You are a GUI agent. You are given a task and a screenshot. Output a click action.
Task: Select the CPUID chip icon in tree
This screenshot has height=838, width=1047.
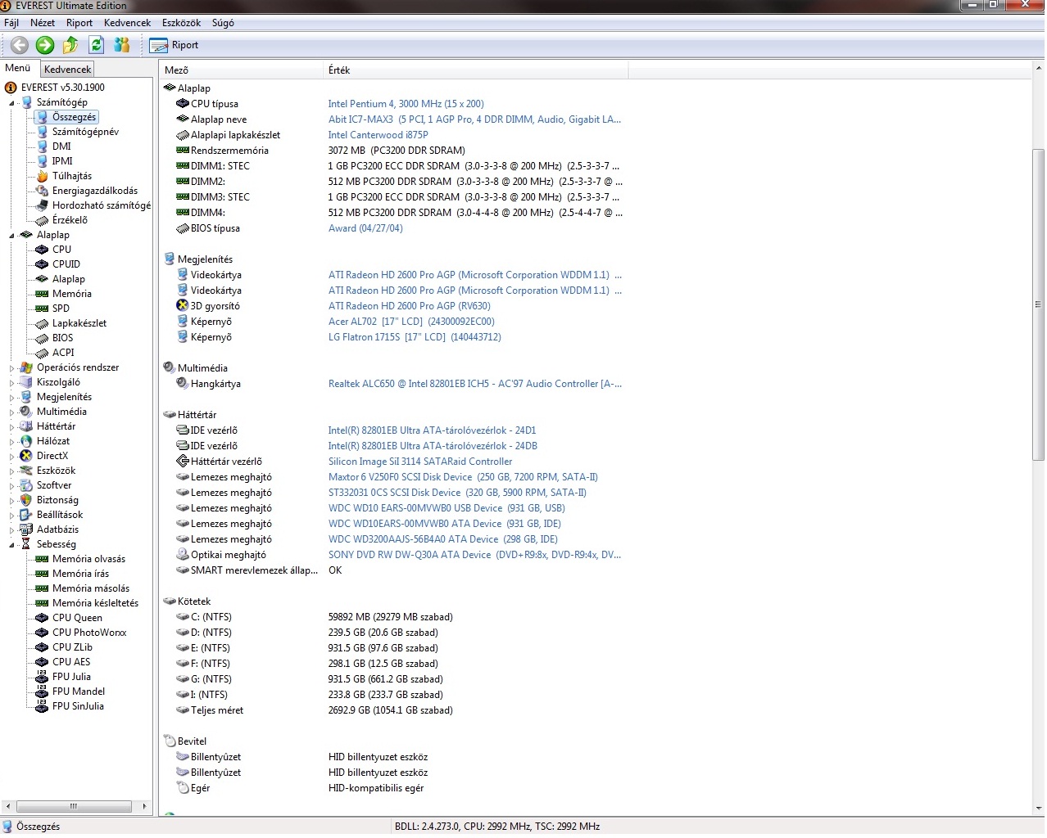point(42,264)
